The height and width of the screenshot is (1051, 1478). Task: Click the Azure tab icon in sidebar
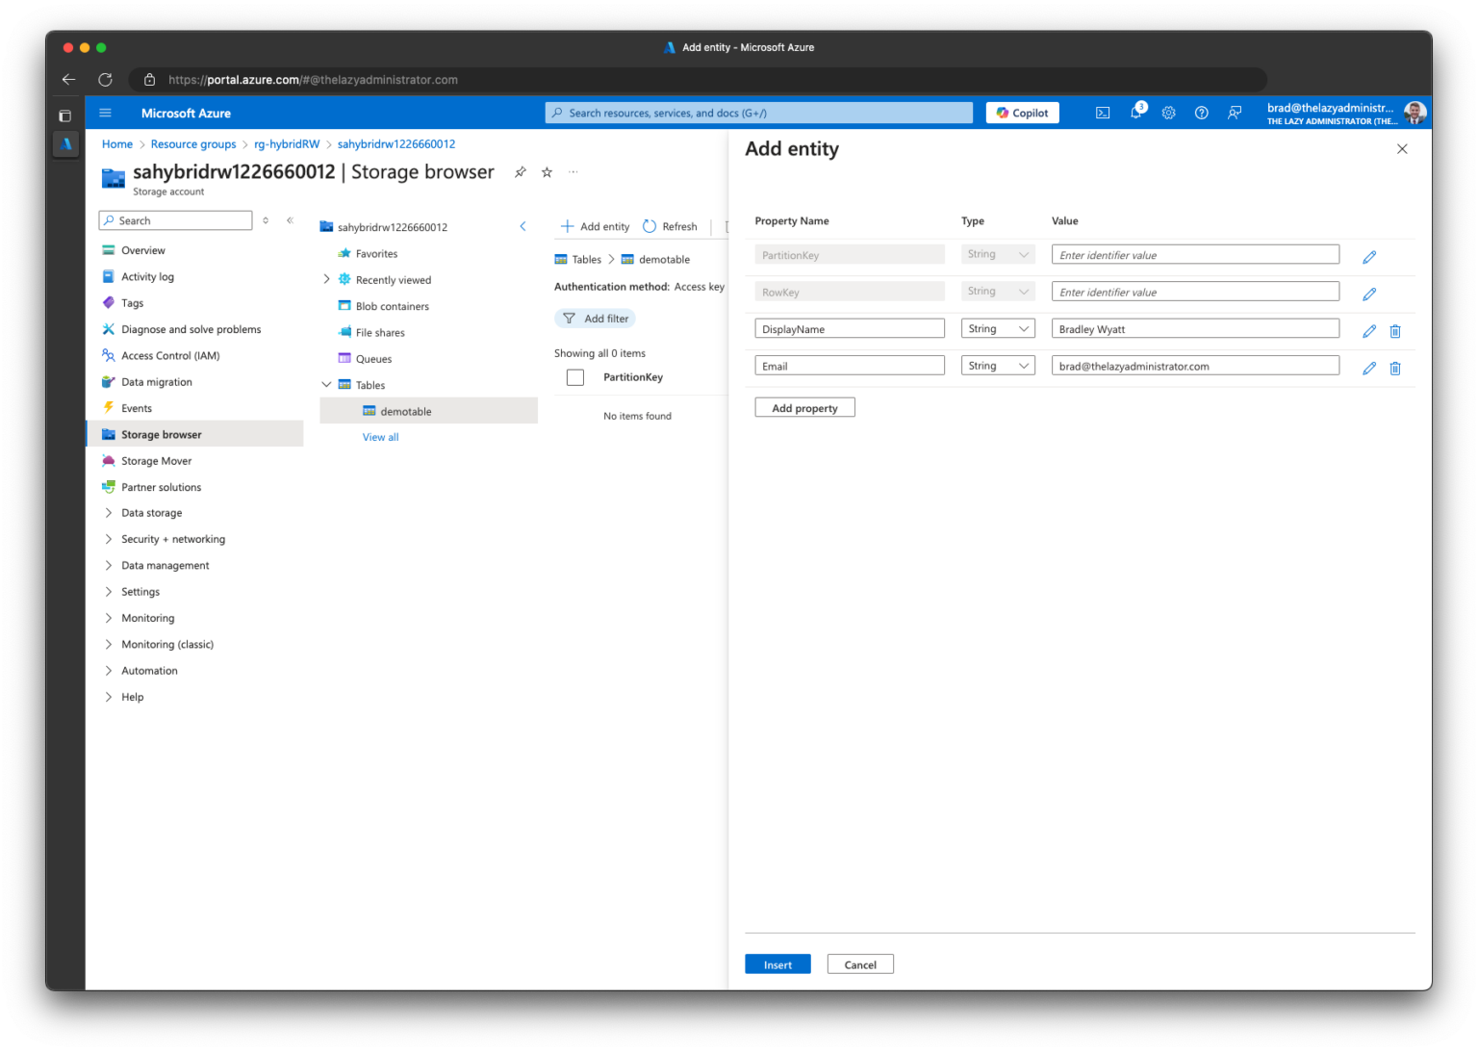[x=65, y=144]
